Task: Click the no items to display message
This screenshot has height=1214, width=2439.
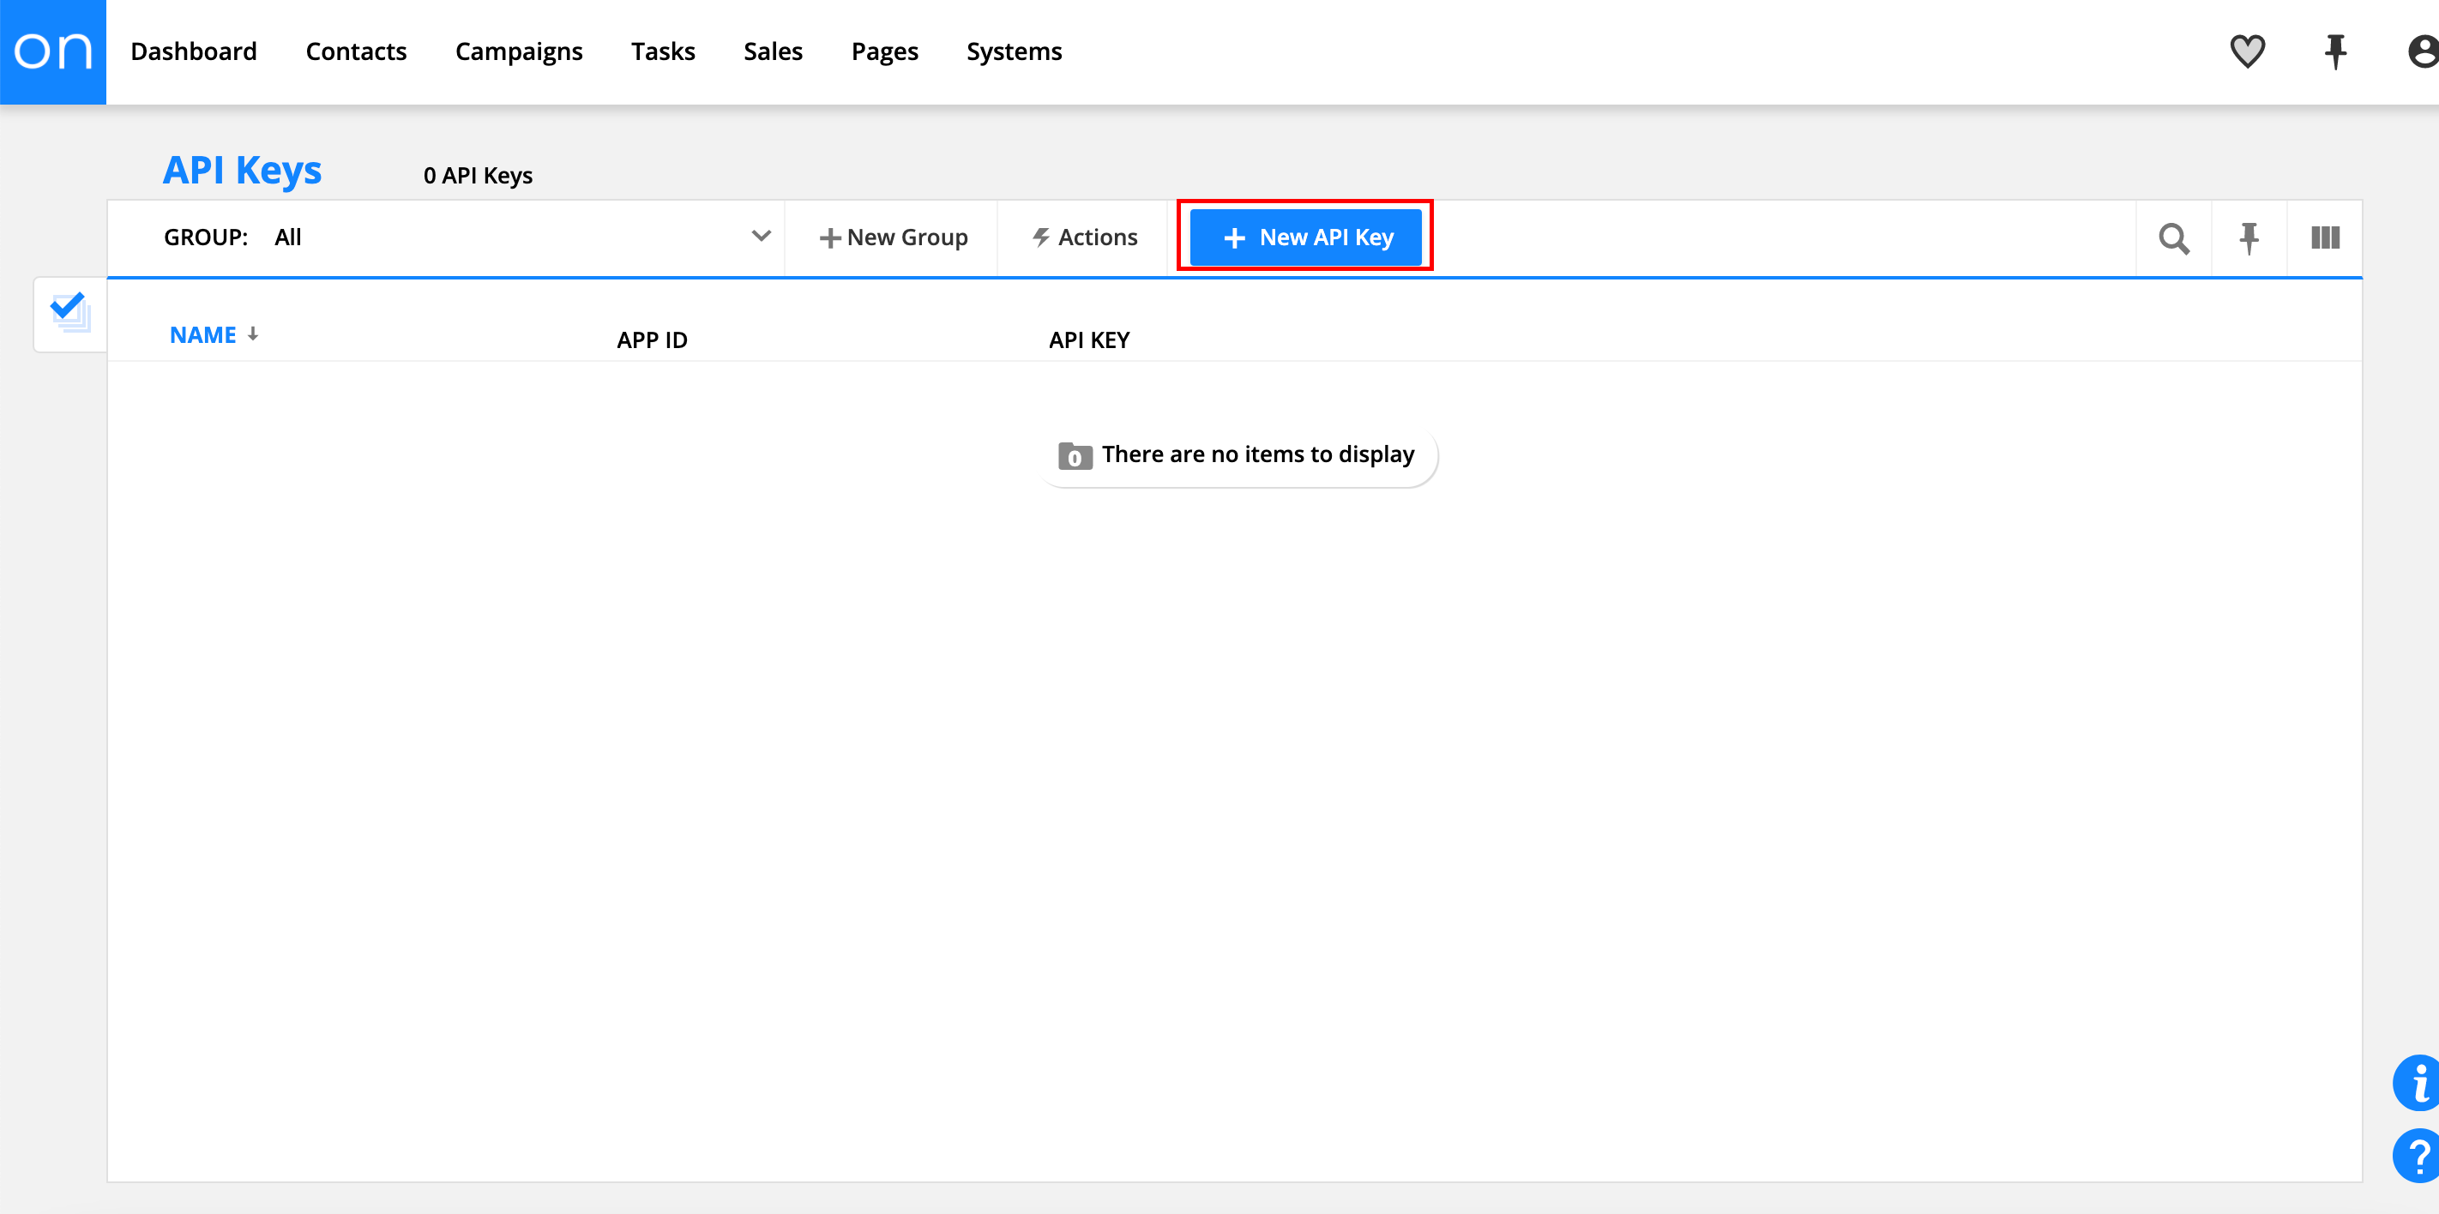Action: (1238, 455)
